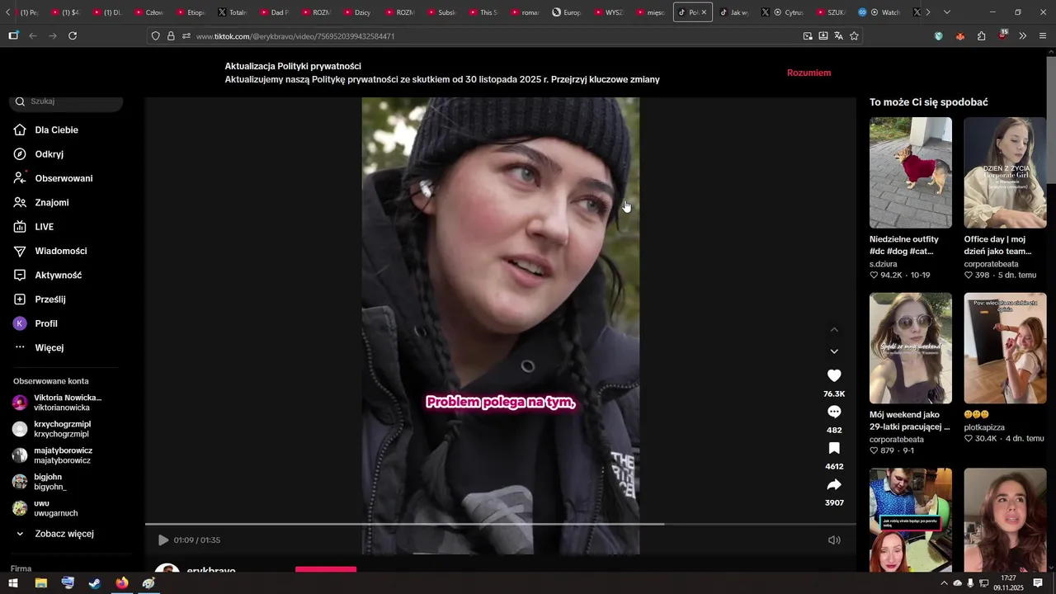
Task: Go back with the browser back arrow
Action: pyautogui.click(x=33, y=36)
